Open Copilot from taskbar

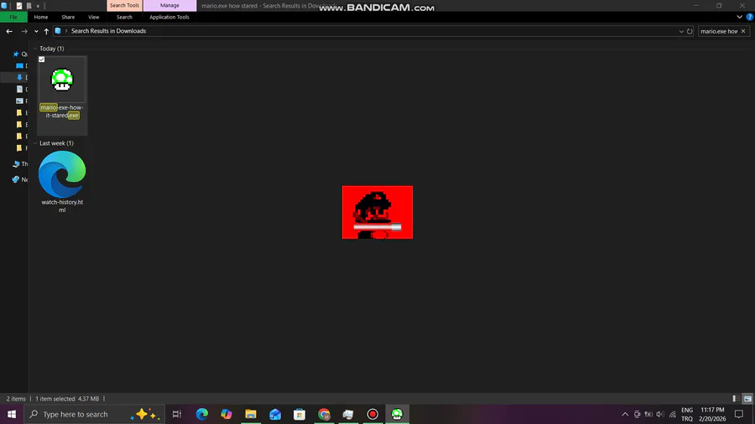pyautogui.click(x=226, y=414)
